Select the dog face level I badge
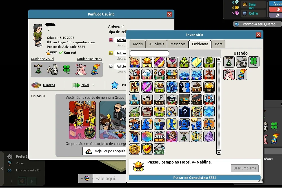This screenshot has width=282, height=188. pyautogui.click(x=159, y=87)
